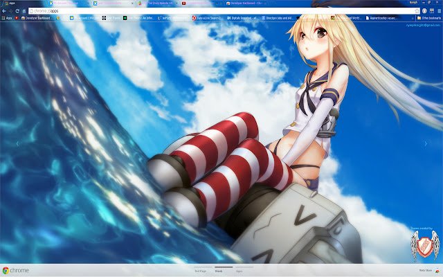Switch to the Dub Episode tab
Viewport: 443px width, 277px height.
(156, 3)
